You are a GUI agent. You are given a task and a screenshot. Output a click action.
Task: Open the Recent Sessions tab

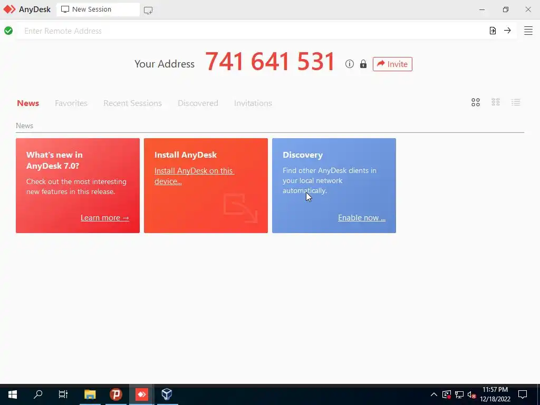[x=132, y=103]
